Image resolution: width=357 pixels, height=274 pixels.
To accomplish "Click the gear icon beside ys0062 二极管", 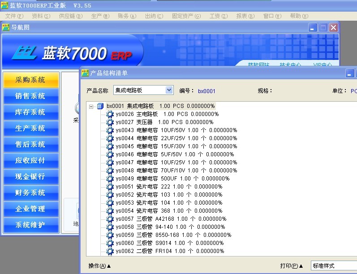I will [110, 251].
